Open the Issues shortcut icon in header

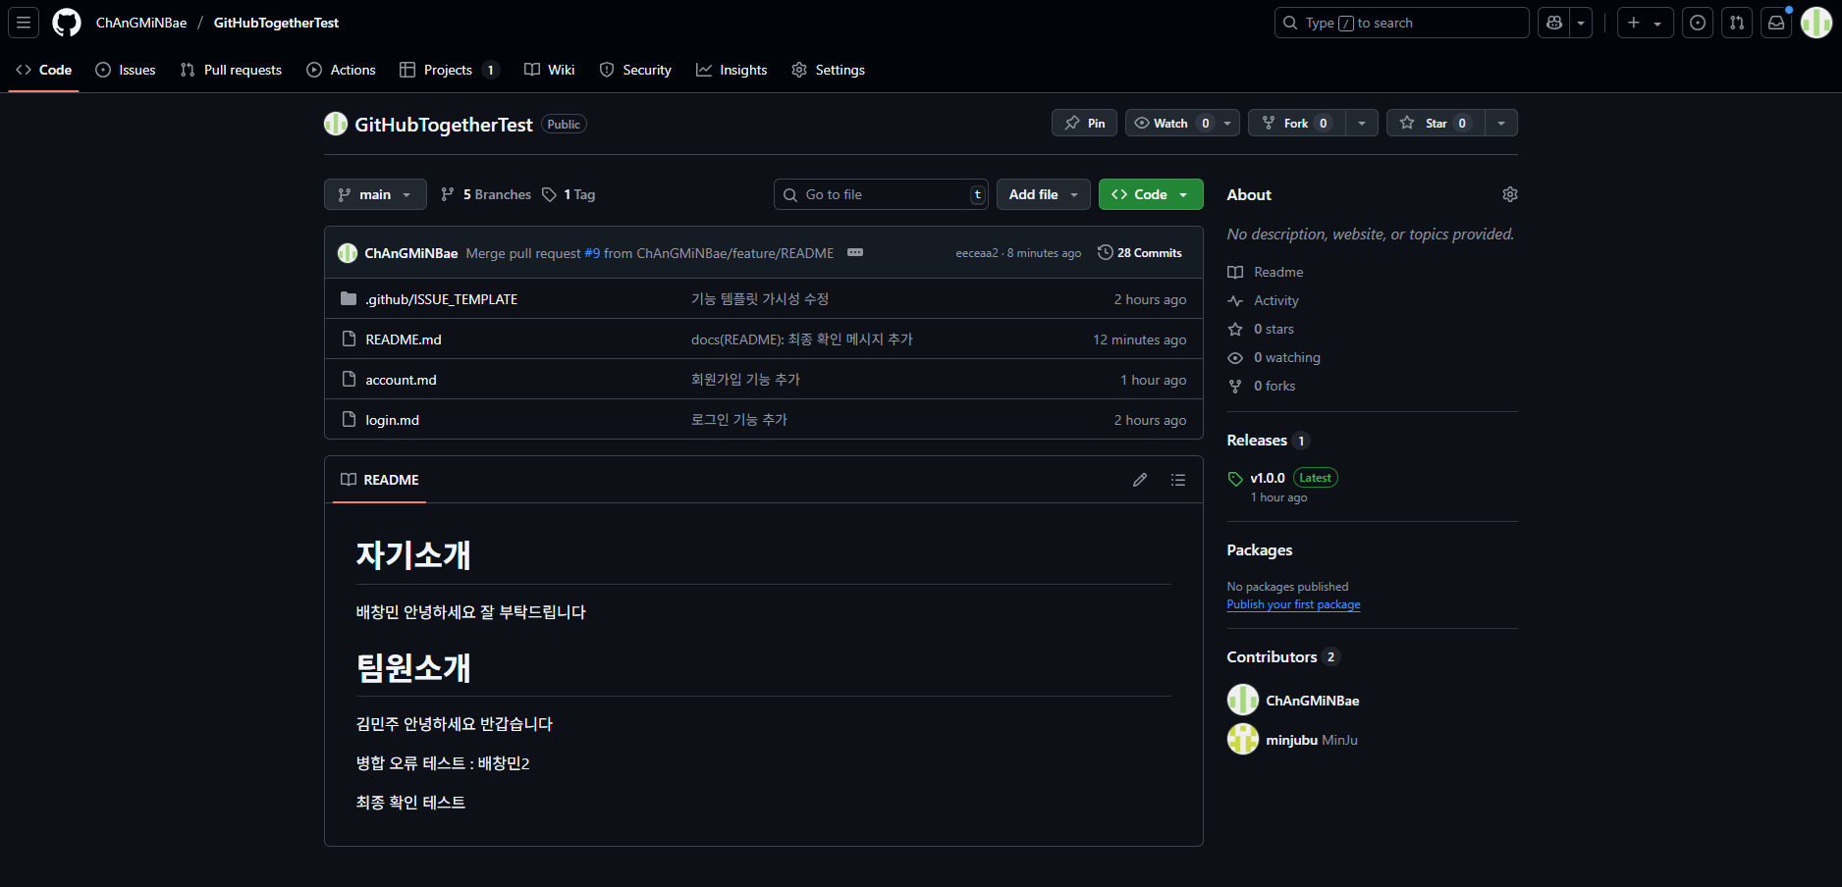[x=1698, y=23]
